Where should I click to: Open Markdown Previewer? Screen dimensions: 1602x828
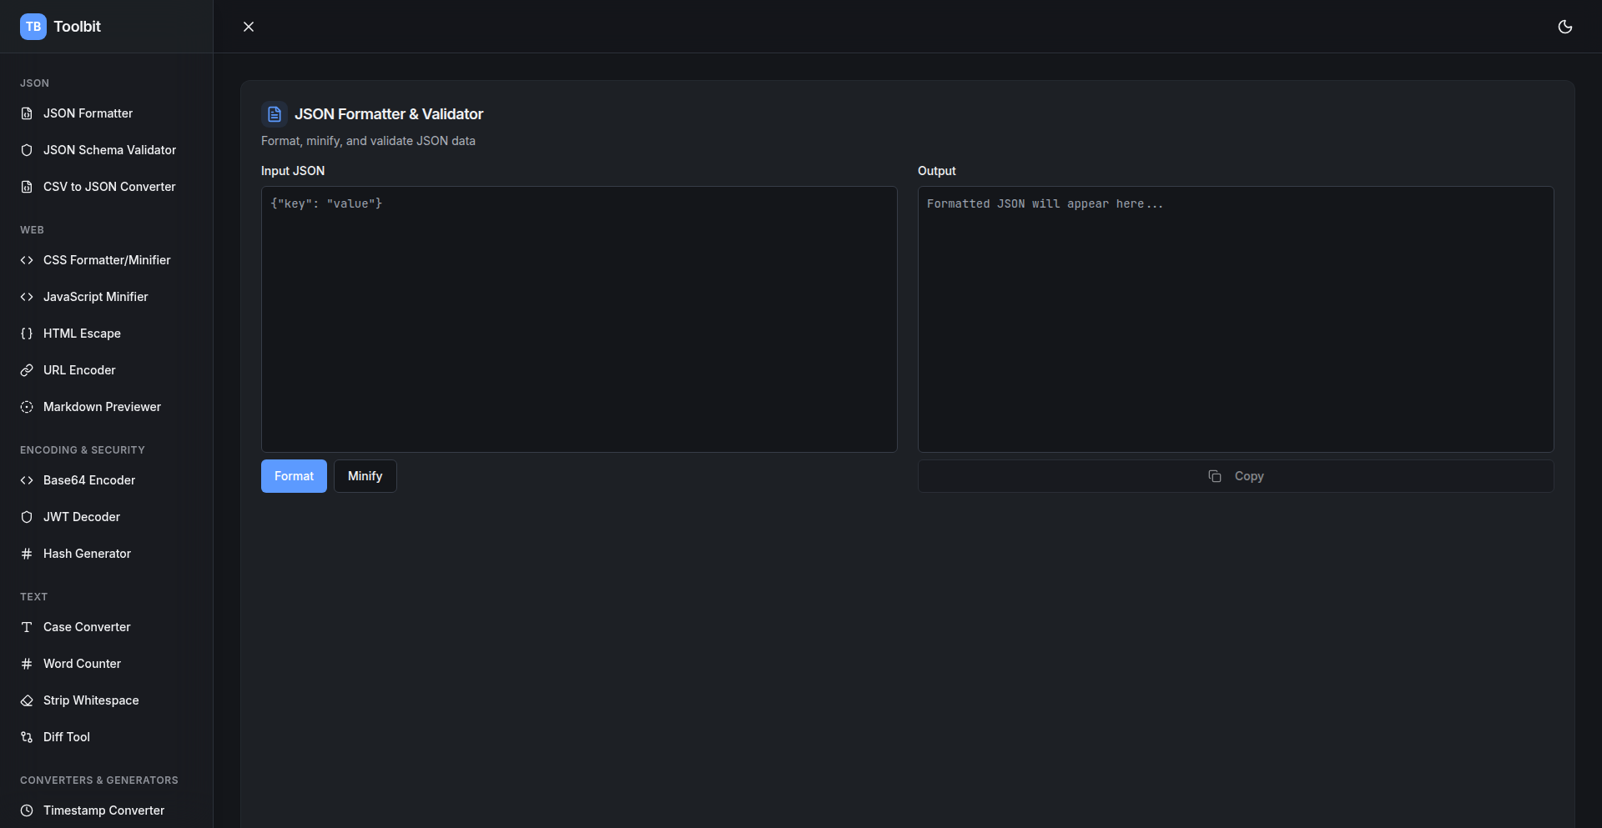[x=106, y=407]
